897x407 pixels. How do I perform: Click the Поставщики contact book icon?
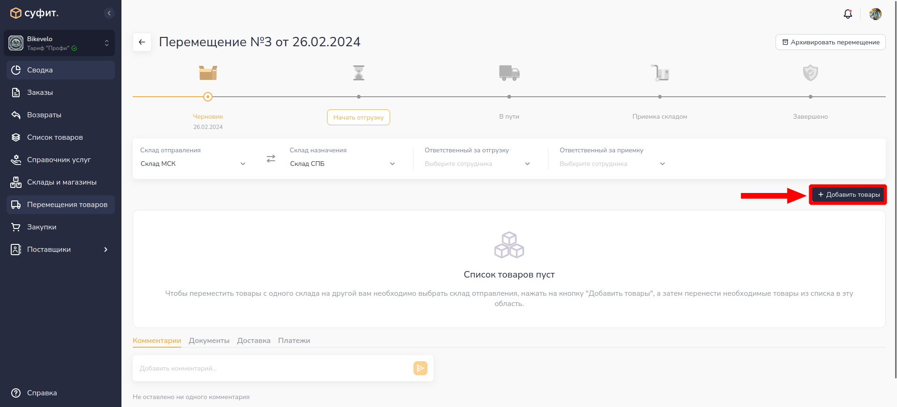click(16, 250)
